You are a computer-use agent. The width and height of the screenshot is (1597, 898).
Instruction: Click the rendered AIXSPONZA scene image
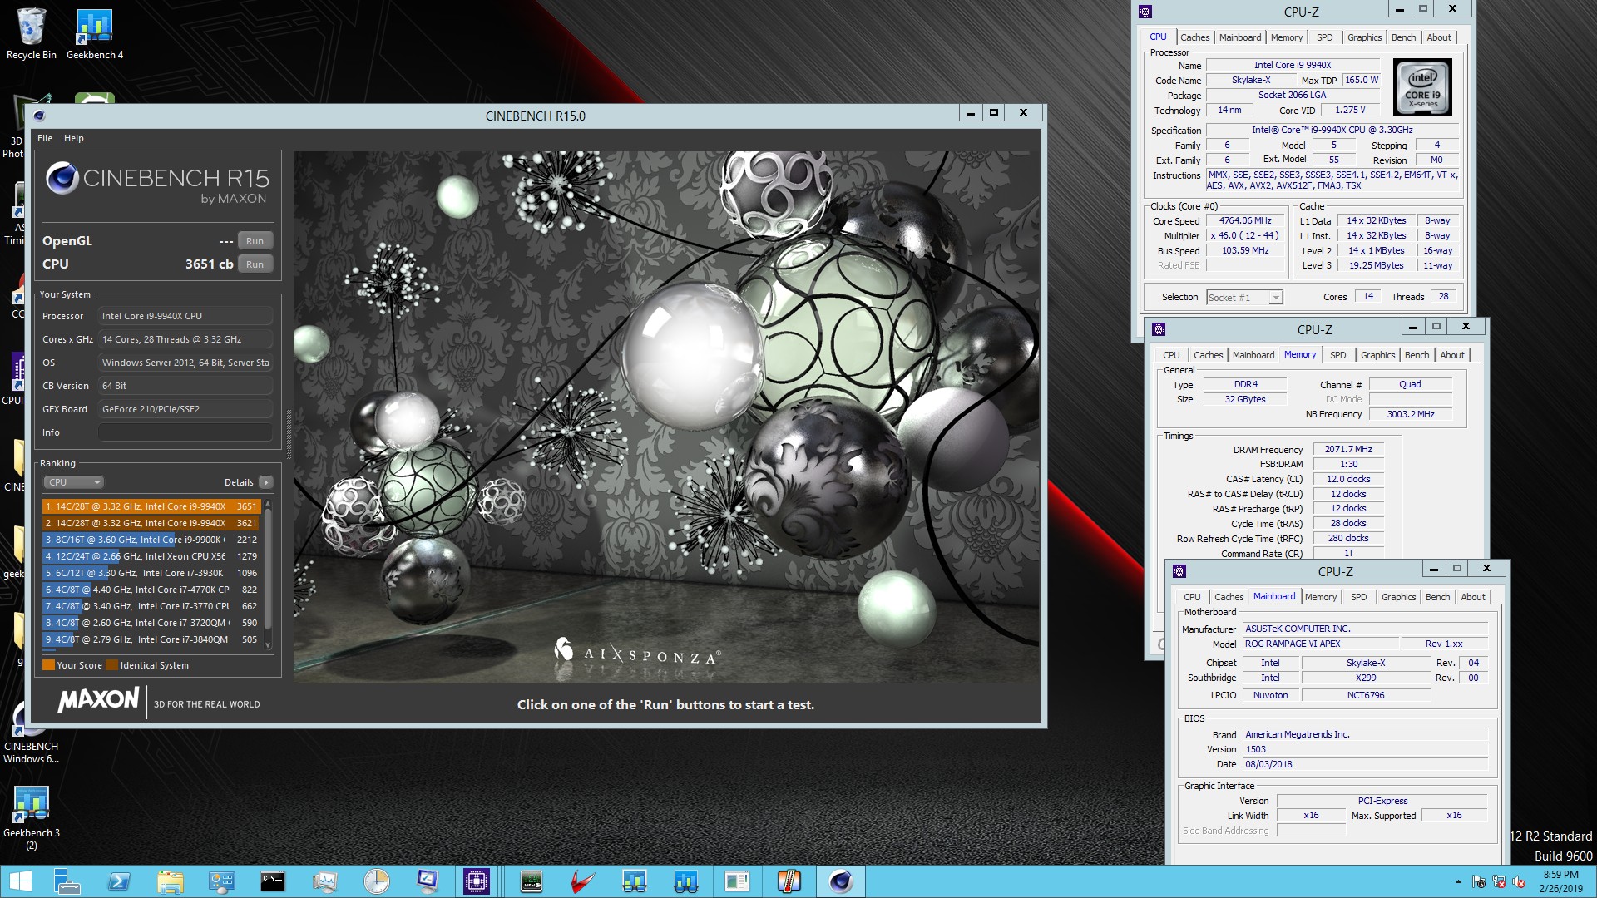click(x=665, y=417)
